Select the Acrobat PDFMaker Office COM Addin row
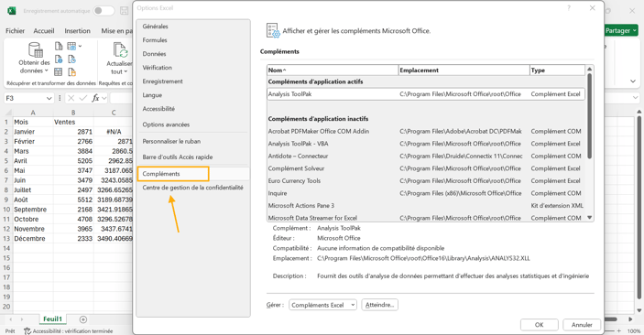This screenshot has width=644, height=335. [x=426, y=132]
